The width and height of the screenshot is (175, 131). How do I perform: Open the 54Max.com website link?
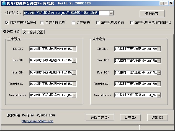pos(37,121)
